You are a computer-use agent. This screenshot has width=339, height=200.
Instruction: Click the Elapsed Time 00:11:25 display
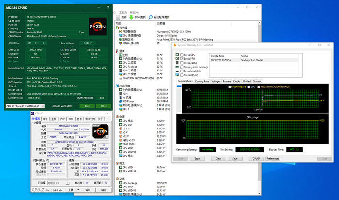click(x=294, y=149)
